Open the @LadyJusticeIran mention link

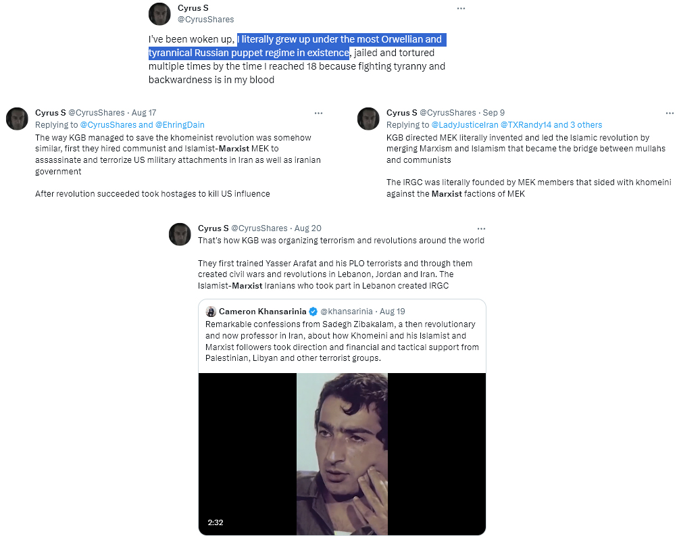pyautogui.click(x=465, y=125)
